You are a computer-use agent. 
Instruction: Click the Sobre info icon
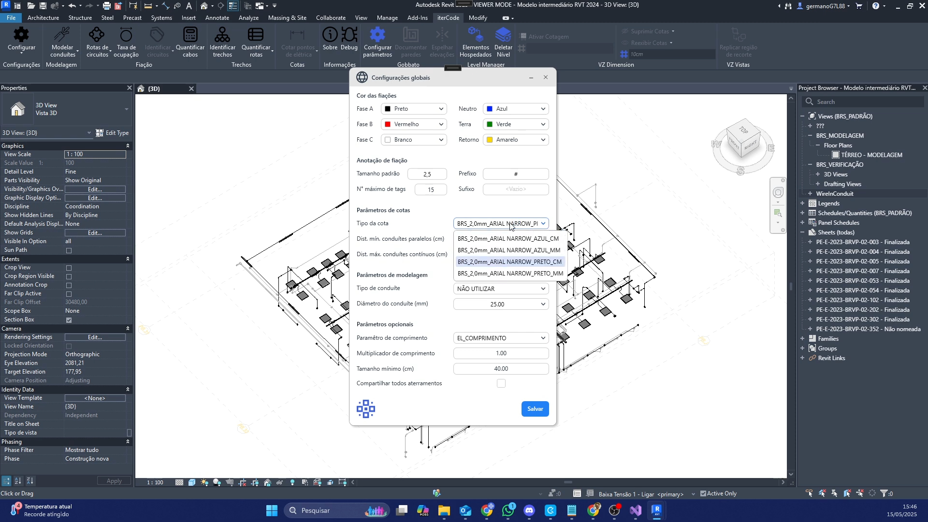tap(330, 35)
